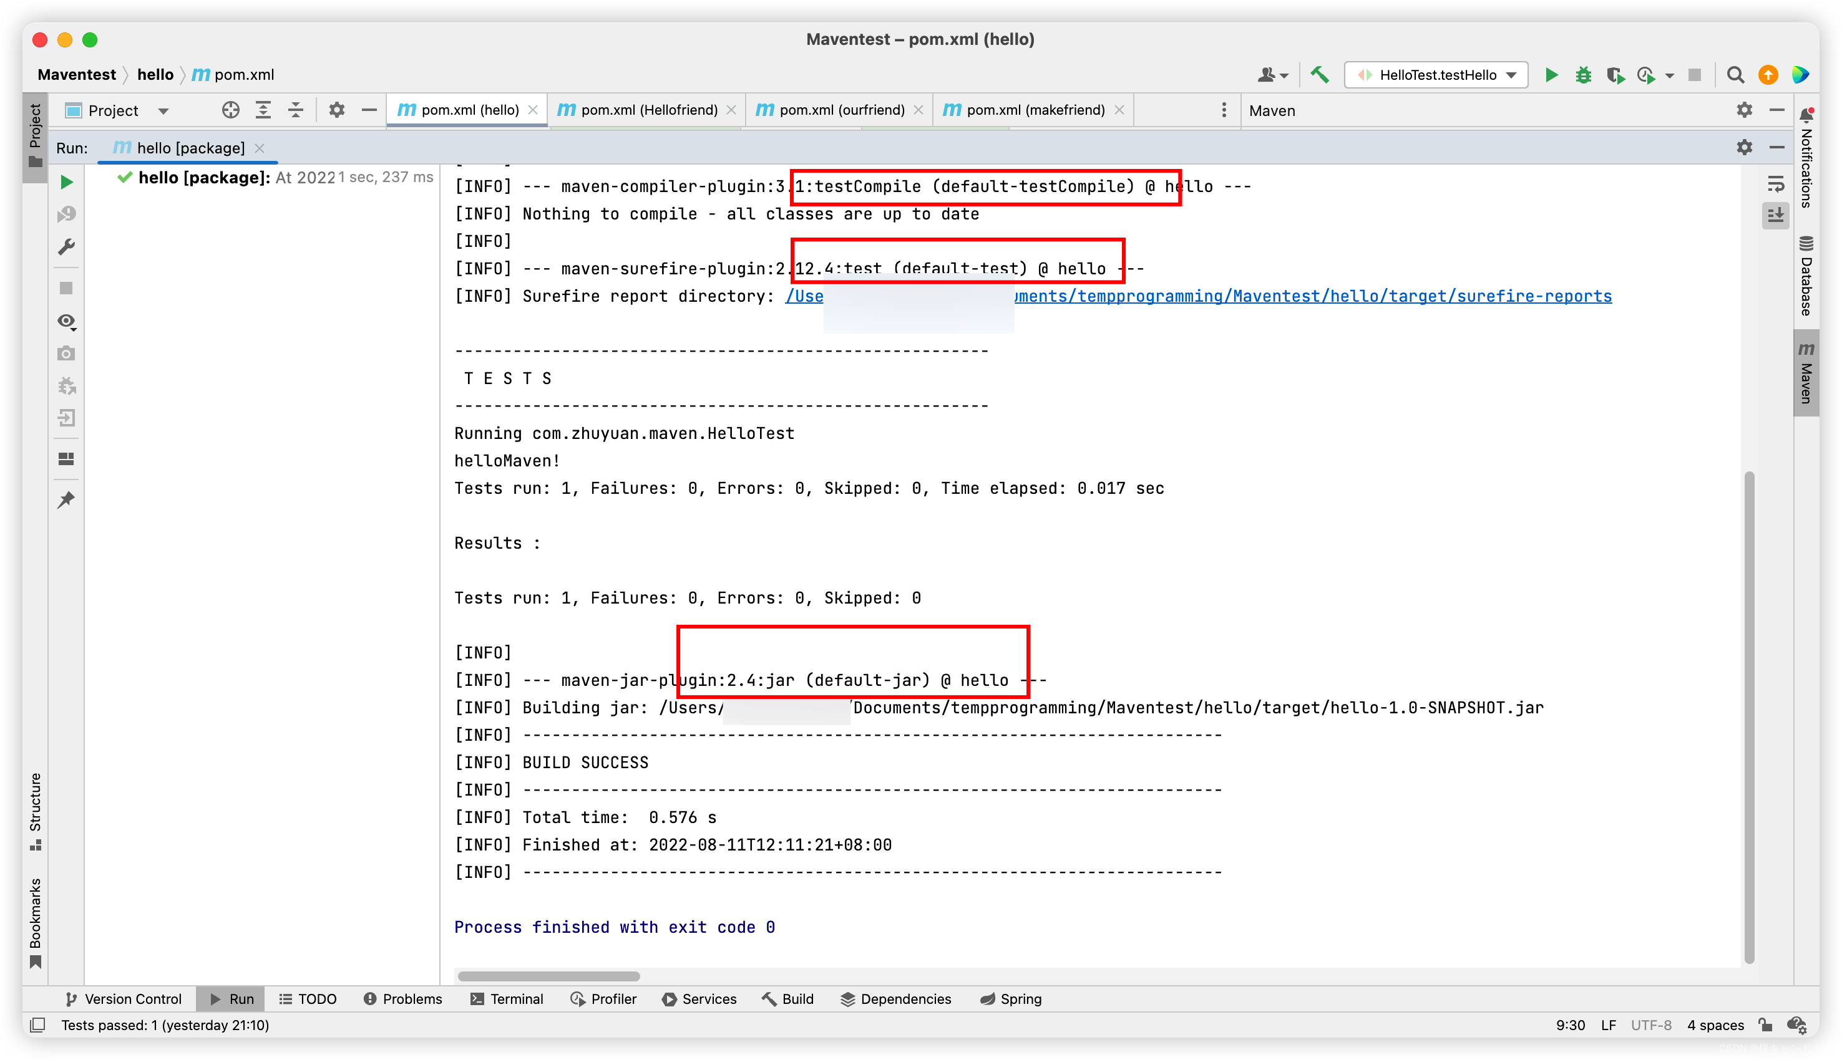Image resolution: width=1842 pixels, height=1060 pixels.
Task: Open Maven panel settings gear
Action: 1743,110
